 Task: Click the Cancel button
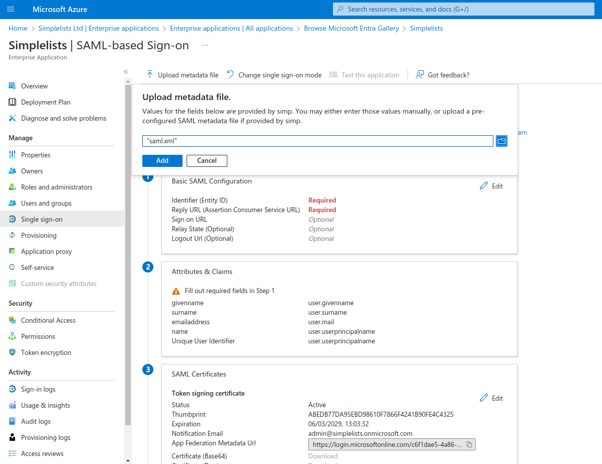tap(207, 161)
